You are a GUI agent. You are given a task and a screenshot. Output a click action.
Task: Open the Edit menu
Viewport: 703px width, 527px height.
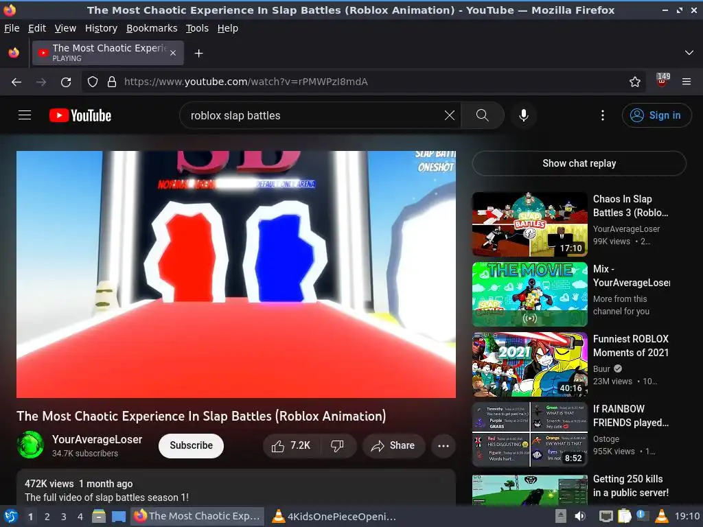(37, 28)
